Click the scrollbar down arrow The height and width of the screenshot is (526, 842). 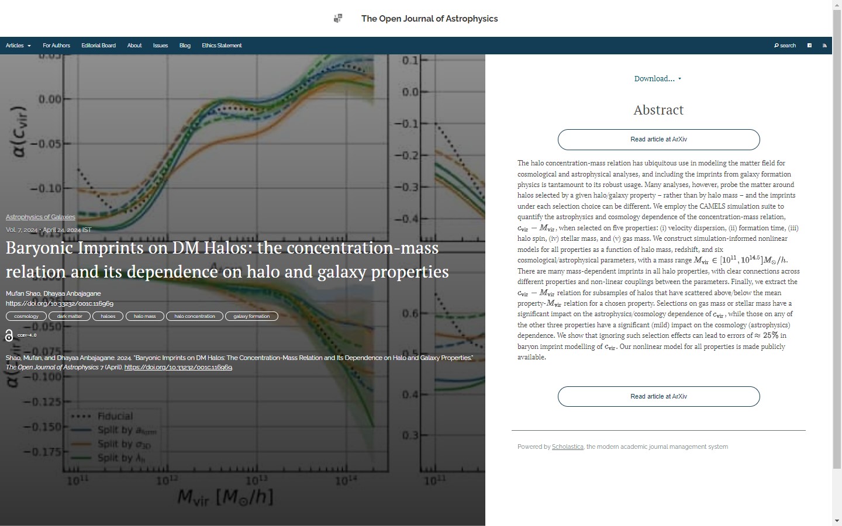click(x=837, y=521)
